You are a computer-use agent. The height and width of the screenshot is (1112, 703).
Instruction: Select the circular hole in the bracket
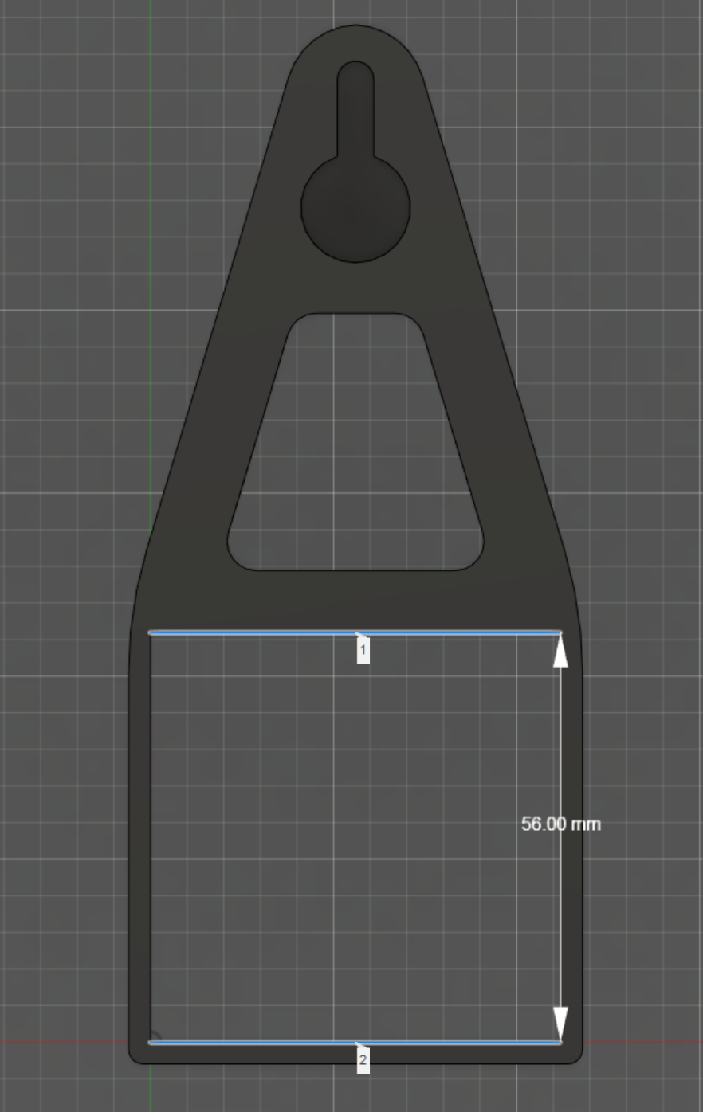coord(355,209)
